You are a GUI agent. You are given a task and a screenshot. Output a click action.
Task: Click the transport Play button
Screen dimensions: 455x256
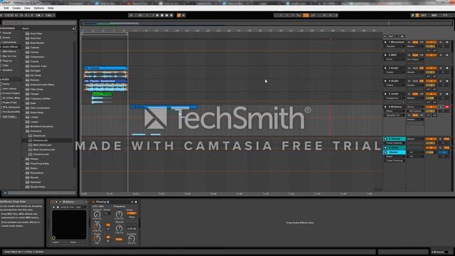[157, 15]
